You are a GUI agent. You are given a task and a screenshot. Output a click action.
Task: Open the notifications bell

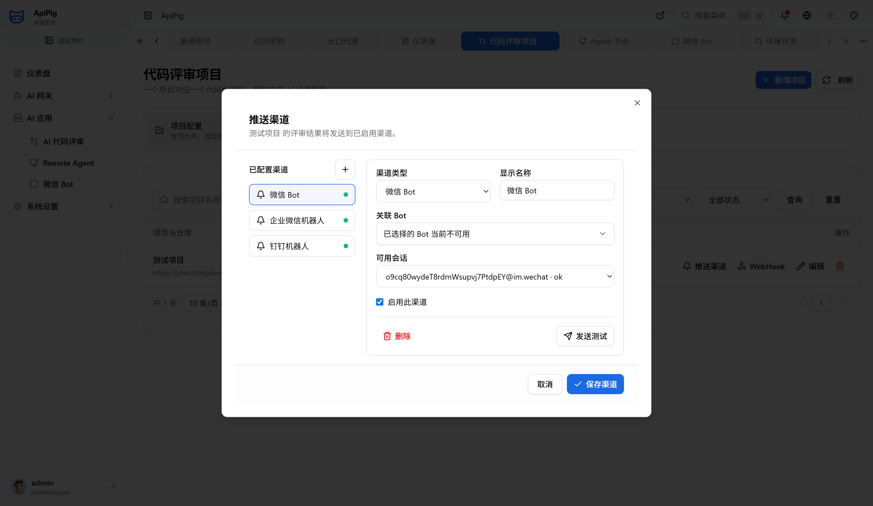pos(785,16)
